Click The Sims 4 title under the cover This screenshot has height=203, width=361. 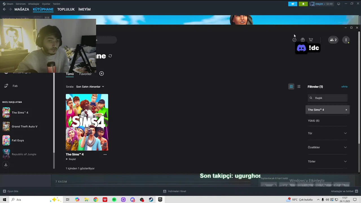[x=75, y=155]
